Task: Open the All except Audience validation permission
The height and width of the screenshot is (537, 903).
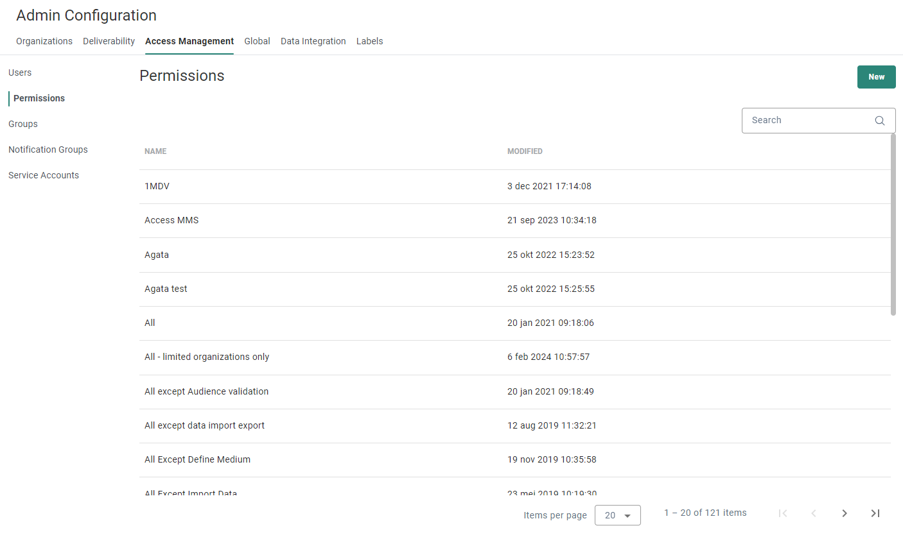Action: (x=206, y=391)
